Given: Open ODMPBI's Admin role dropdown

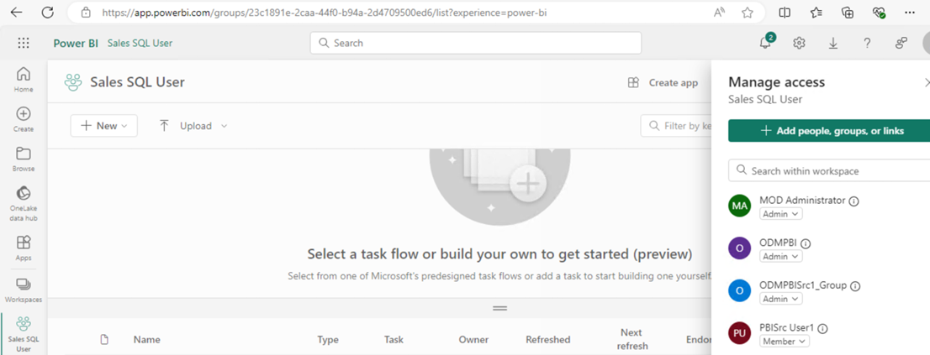Looking at the screenshot, I should (x=780, y=256).
